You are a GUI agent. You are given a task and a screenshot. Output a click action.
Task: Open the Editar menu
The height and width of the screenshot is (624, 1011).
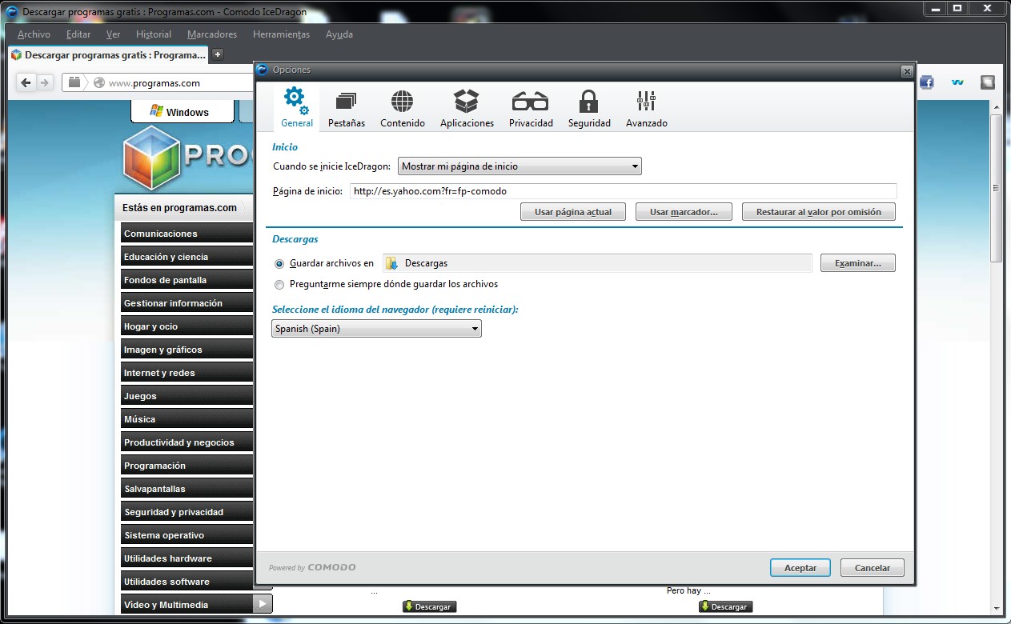click(78, 34)
